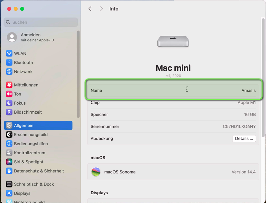Click the Datenschutz & Sicherheit hand icon
This screenshot has height=203, width=266.
9,171
